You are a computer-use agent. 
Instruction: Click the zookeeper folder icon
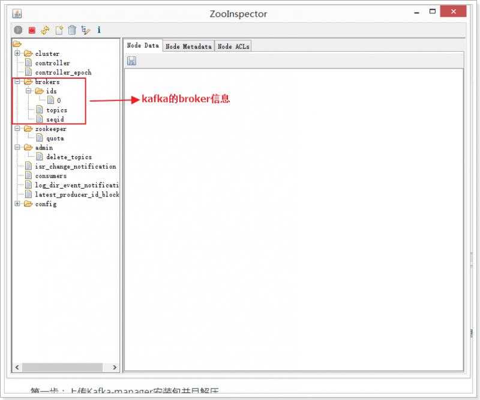[x=28, y=129]
